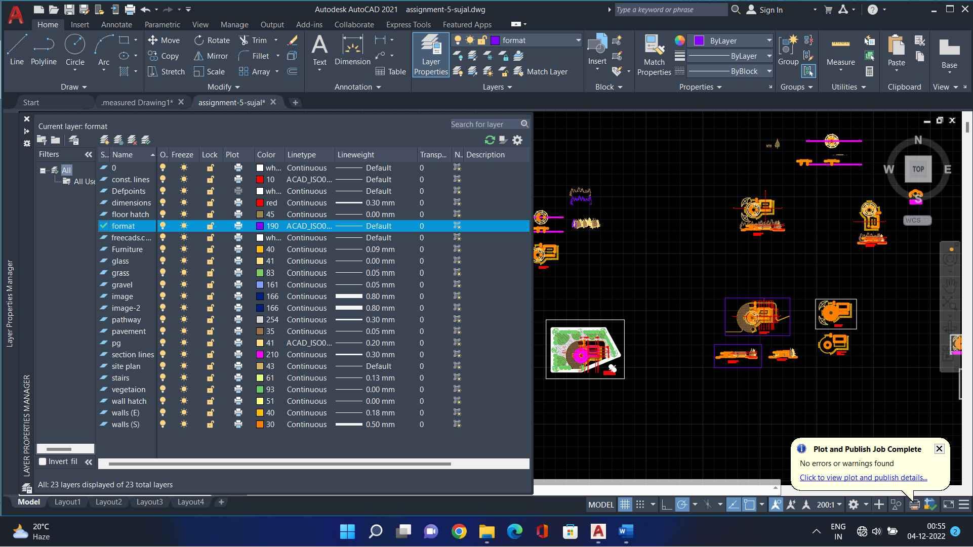Click the New Layer icon in panel

pyautogui.click(x=104, y=140)
